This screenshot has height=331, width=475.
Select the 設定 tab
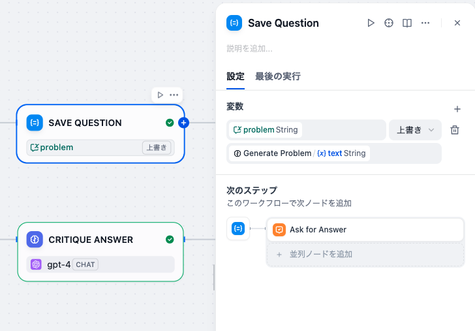click(236, 76)
